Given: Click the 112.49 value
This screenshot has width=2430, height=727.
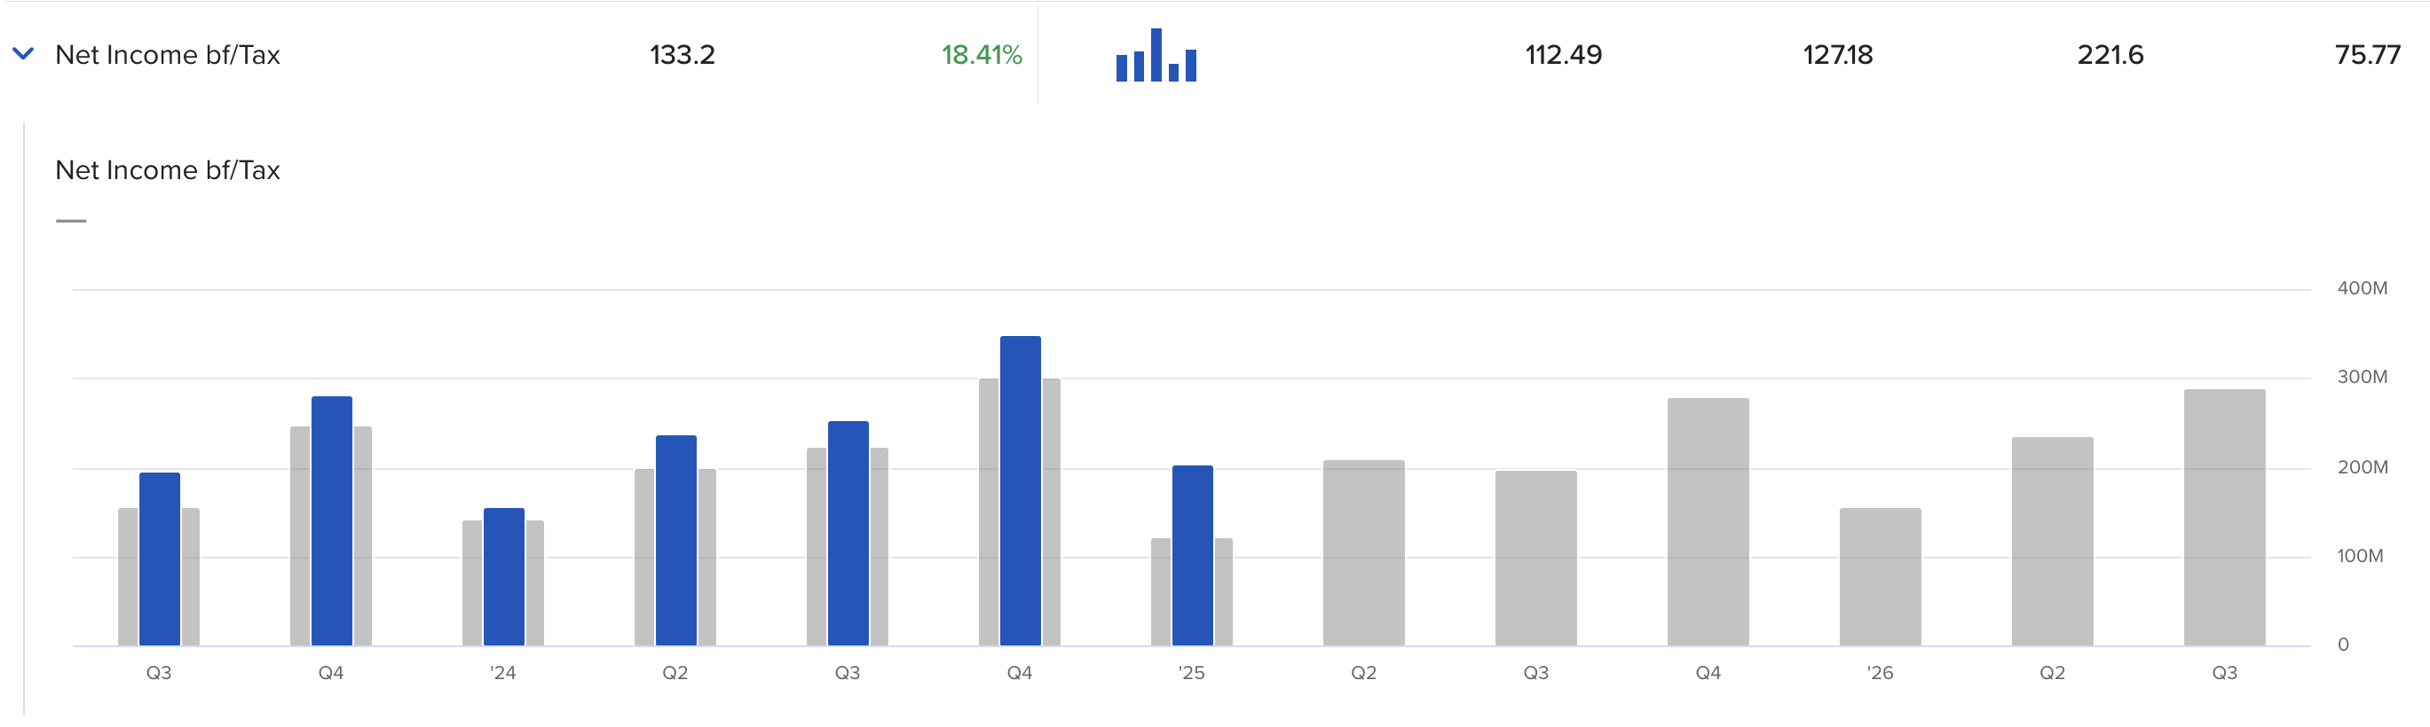Looking at the screenshot, I should point(1563,55).
